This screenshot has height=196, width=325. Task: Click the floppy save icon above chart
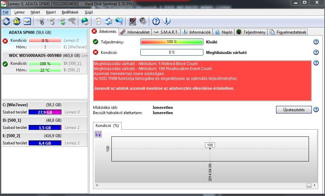(98, 134)
